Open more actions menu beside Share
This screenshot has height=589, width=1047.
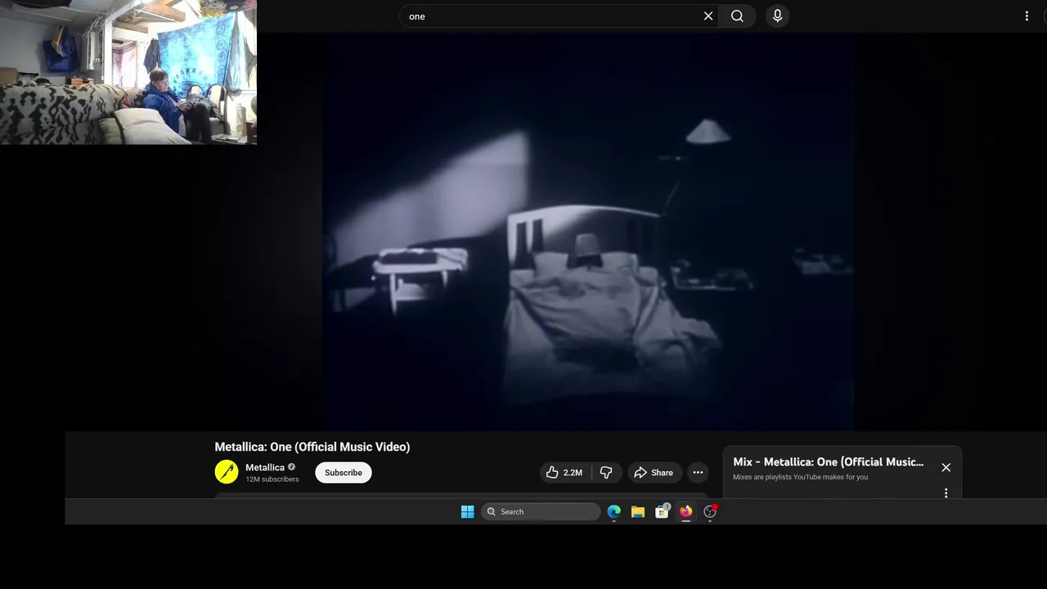tap(698, 472)
